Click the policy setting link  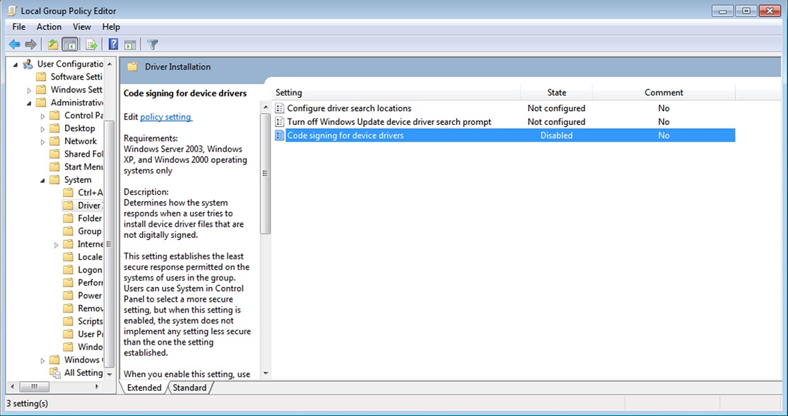[166, 116]
